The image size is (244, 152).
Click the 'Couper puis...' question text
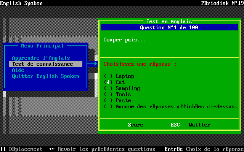click(125, 40)
